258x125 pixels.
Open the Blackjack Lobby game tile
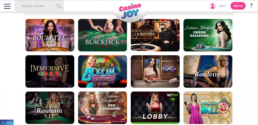pos(102,35)
